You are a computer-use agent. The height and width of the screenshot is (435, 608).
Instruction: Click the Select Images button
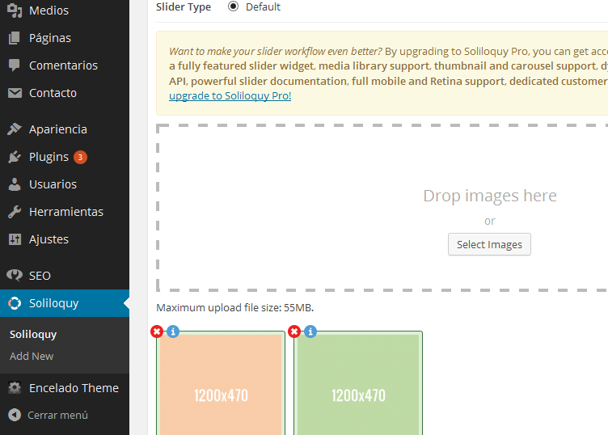(x=489, y=244)
